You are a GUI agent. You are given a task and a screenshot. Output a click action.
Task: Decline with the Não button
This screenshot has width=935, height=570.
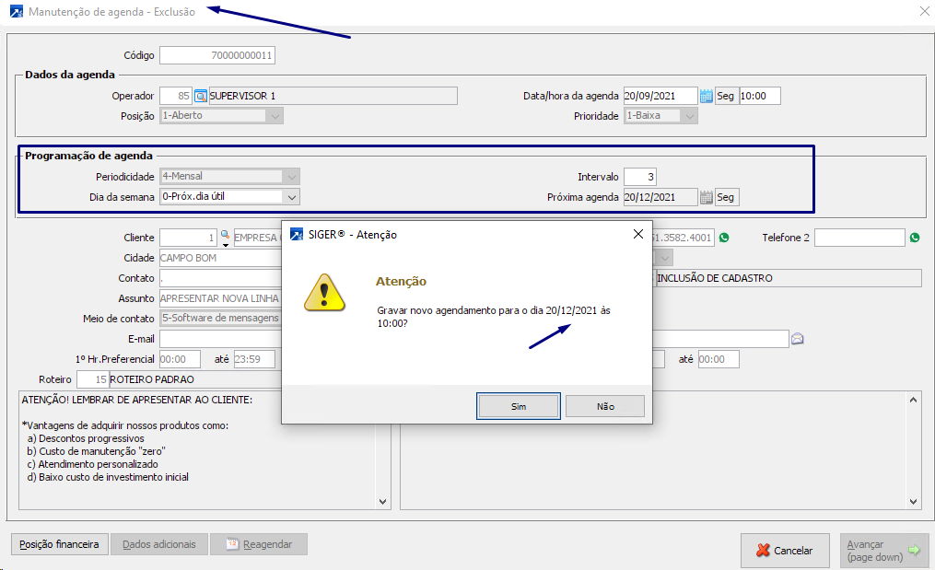click(x=605, y=406)
